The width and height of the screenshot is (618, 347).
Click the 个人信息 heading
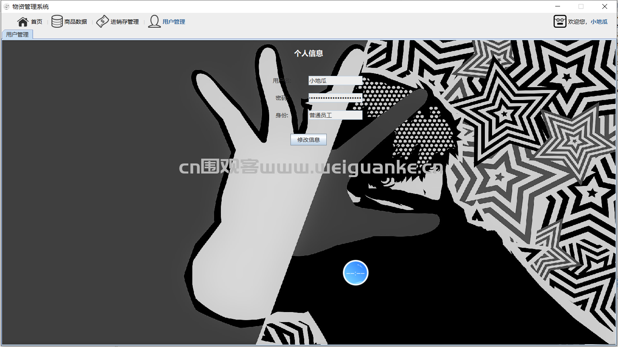click(309, 53)
